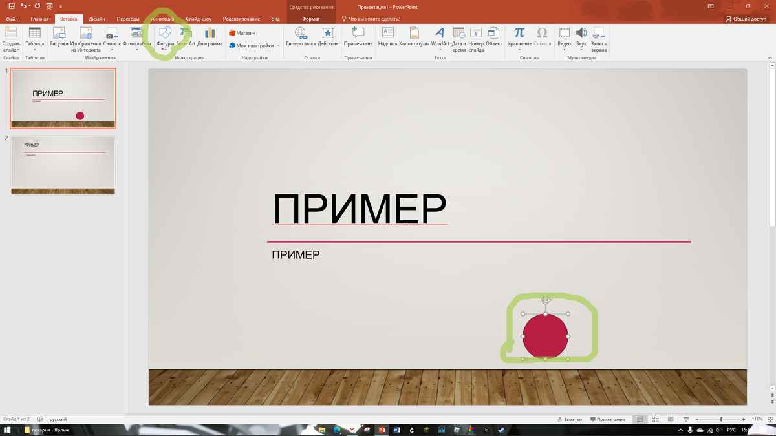Image resolution: width=776 pixels, height=436 pixels.
Task: Open Мои надстройки dropdown arrow
Action: tap(279, 46)
